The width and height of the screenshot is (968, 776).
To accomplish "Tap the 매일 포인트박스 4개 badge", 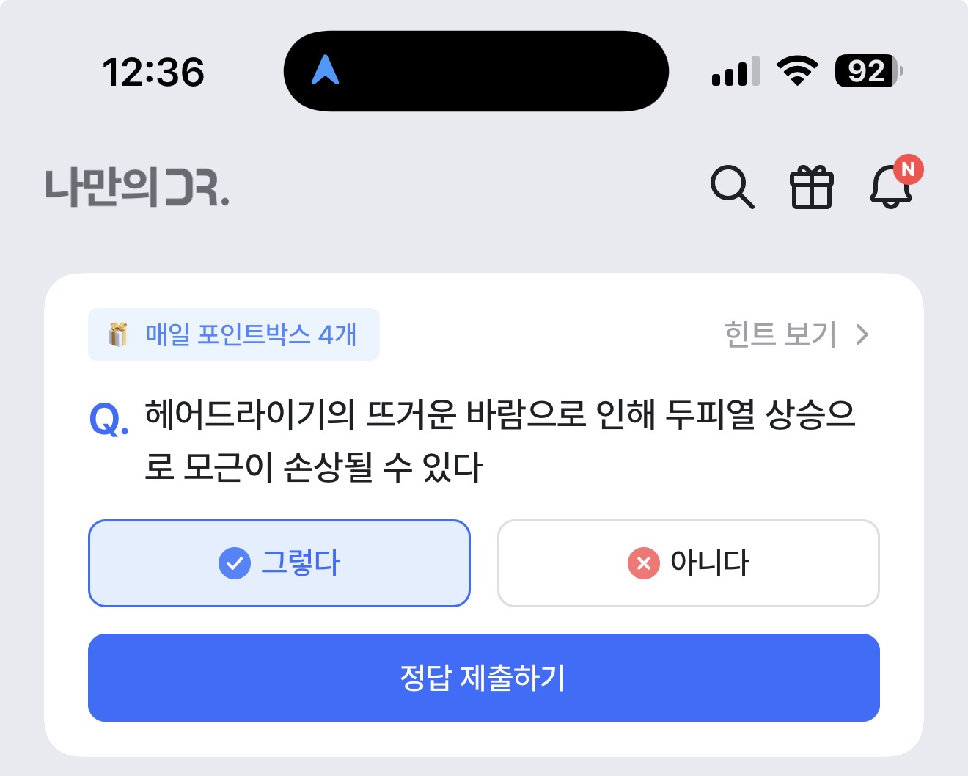I will pyautogui.click(x=234, y=334).
